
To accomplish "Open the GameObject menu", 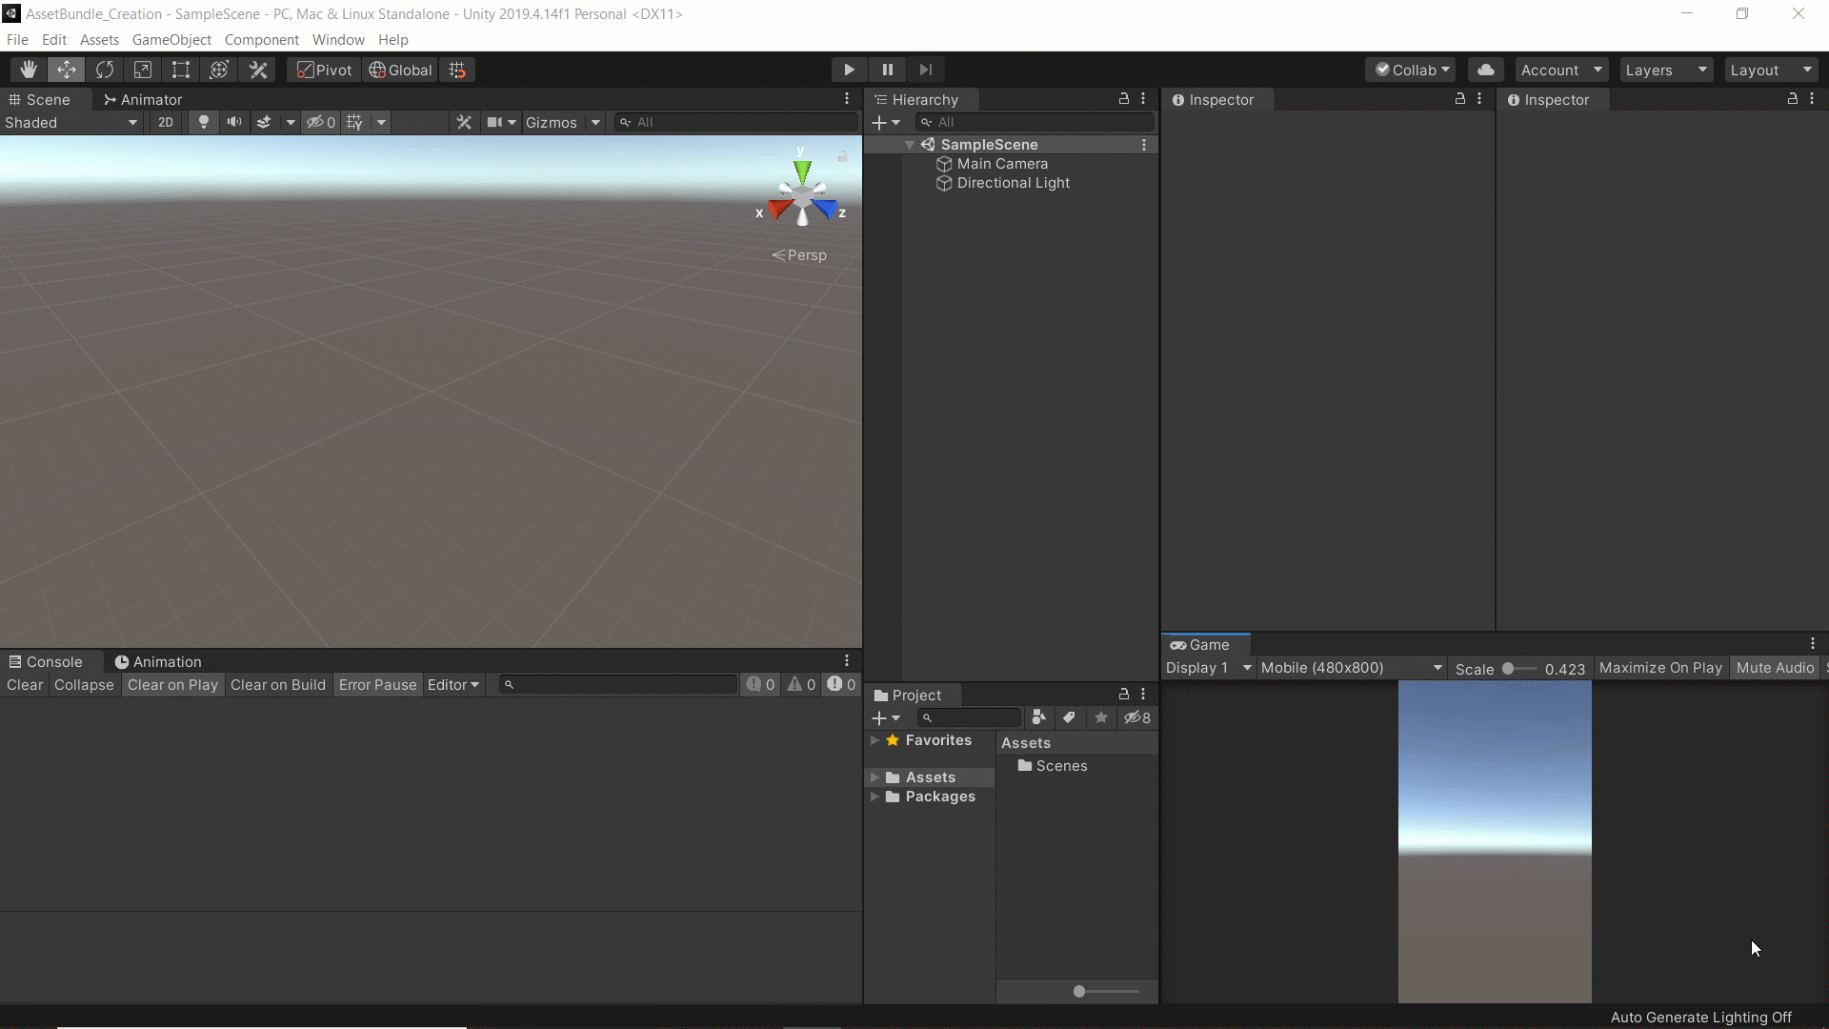I will 172,39.
